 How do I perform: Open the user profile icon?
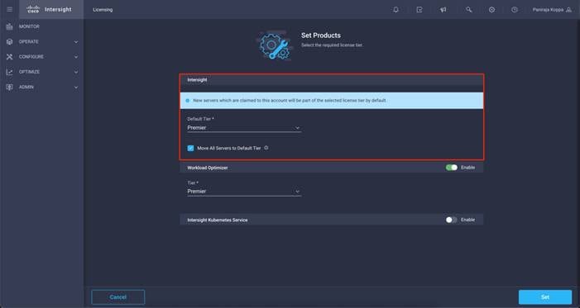569,10
